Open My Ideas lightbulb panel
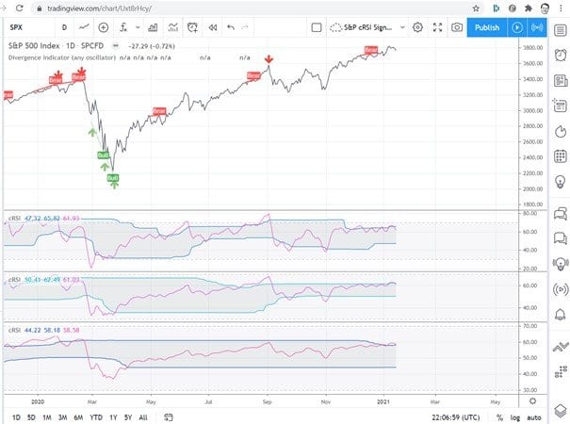The image size is (570, 424). [x=561, y=181]
